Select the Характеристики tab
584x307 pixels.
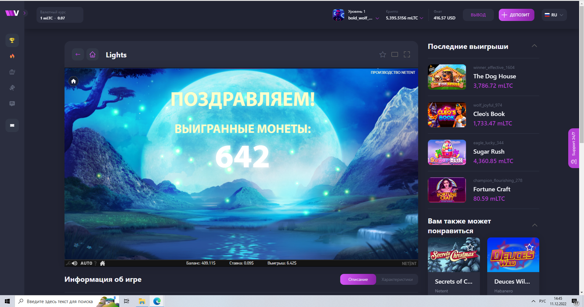(x=397, y=279)
